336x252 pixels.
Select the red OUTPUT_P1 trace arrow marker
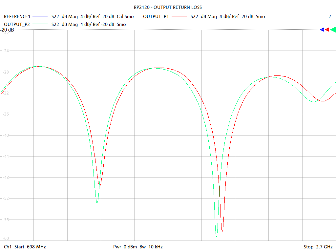327,30
